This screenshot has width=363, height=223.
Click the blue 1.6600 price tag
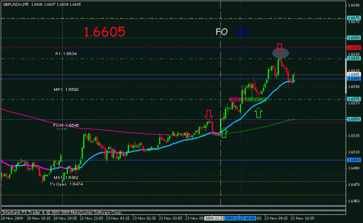point(354,79)
